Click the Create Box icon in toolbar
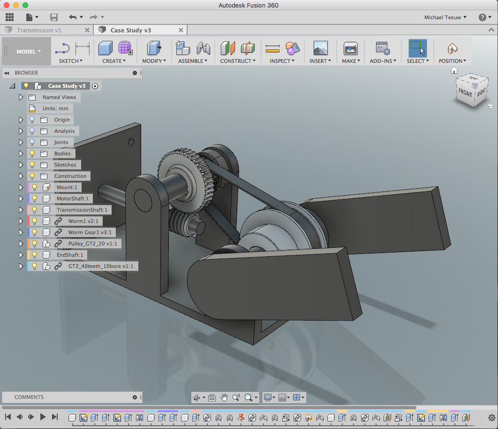This screenshot has height=429, width=498. pyautogui.click(x=105, y=48)
